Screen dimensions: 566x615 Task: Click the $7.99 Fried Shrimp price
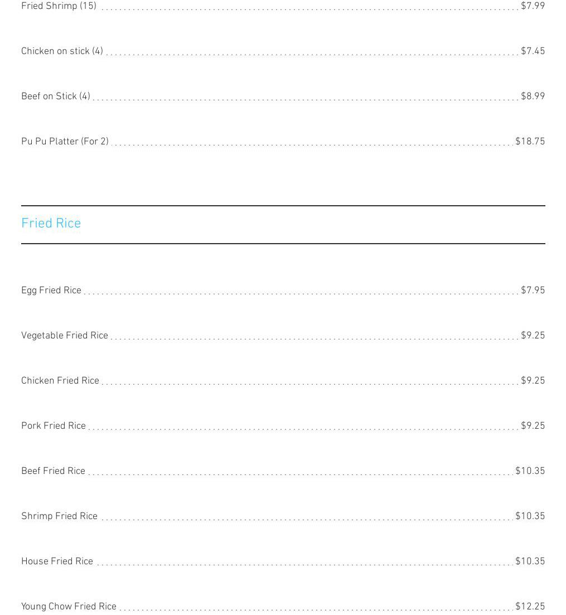[533, 6]
